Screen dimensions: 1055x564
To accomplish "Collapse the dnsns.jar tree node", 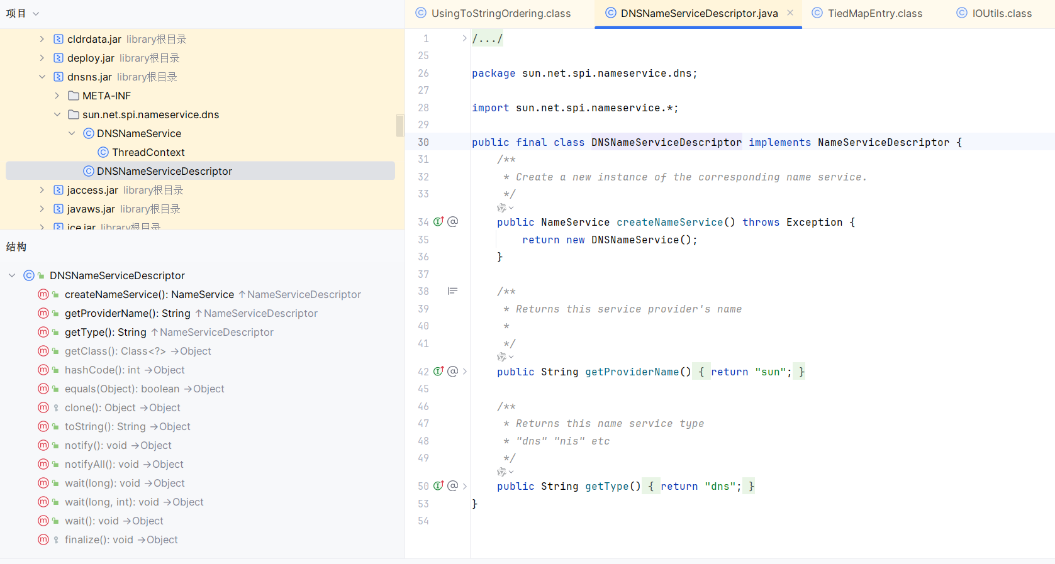I will (42, 77).
